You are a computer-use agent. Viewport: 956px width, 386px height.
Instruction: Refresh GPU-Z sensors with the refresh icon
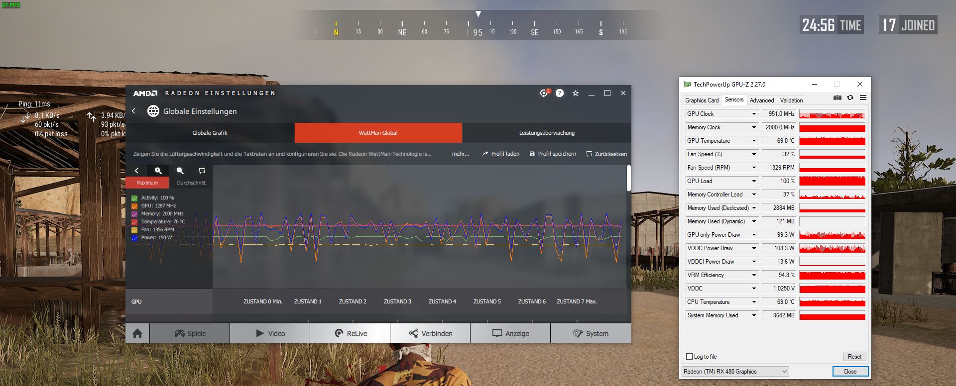(850, 97)
